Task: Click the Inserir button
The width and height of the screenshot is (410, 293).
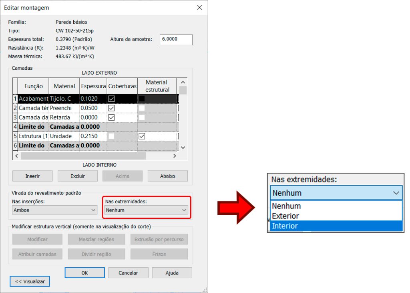Action: 32,176
